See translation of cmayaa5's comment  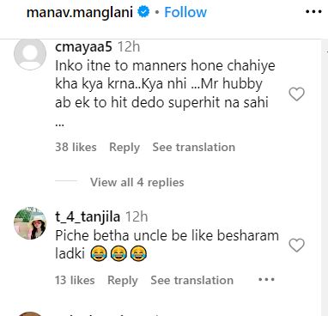point(194,147)
